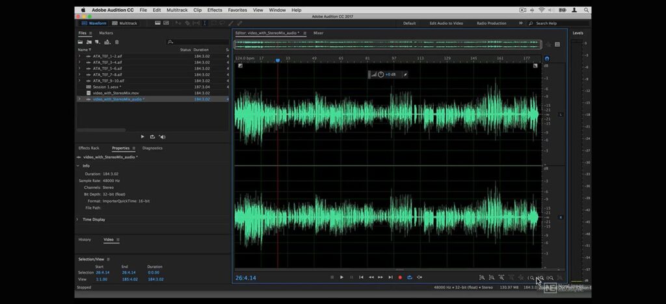
Task: Click the Zoom In (Amplitude) icon
Action: [482, 277]
